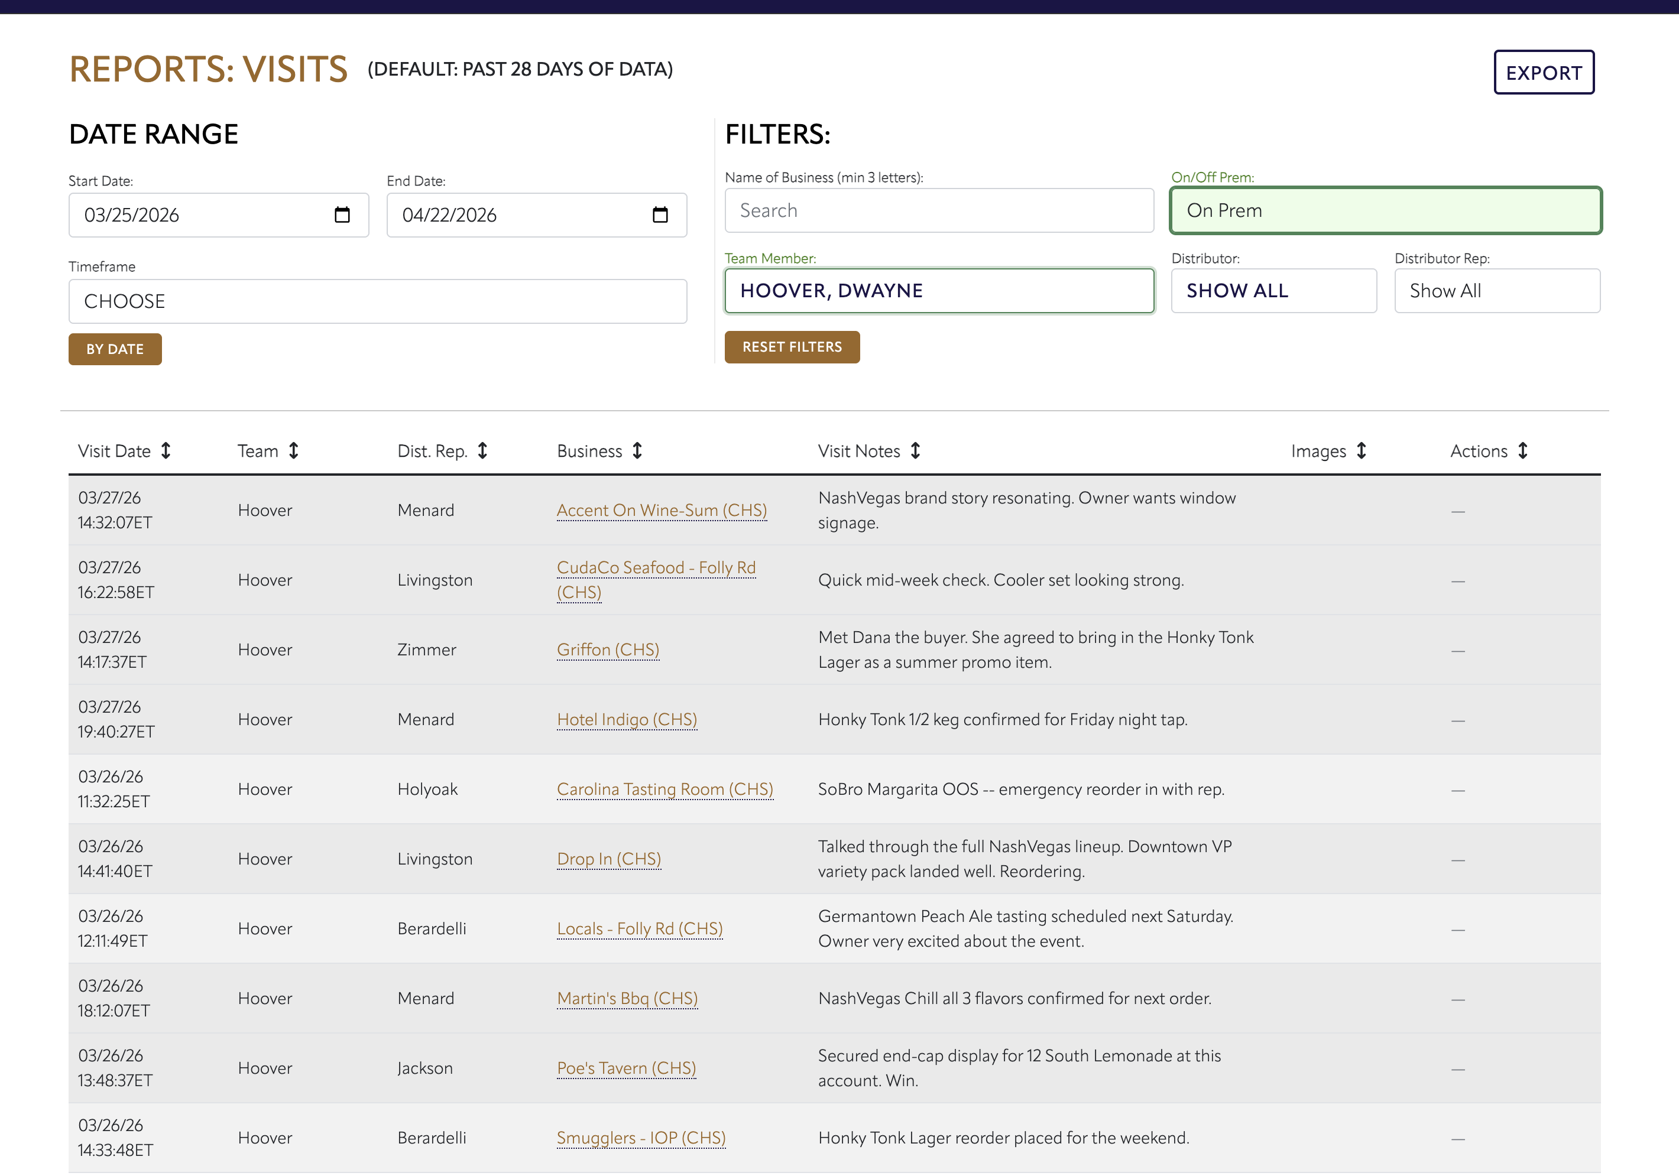
Task: Open the On/Off Prem dropdown
Action: (x=1385, y=210)
